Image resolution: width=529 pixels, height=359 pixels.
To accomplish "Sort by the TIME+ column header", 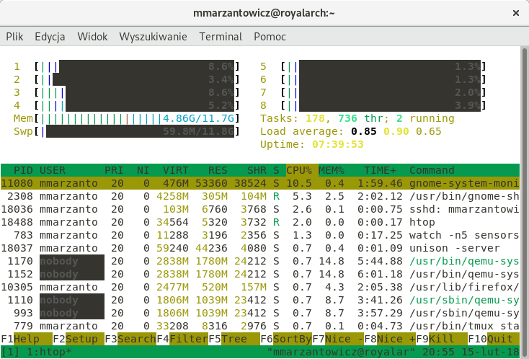I will (380, 170).
